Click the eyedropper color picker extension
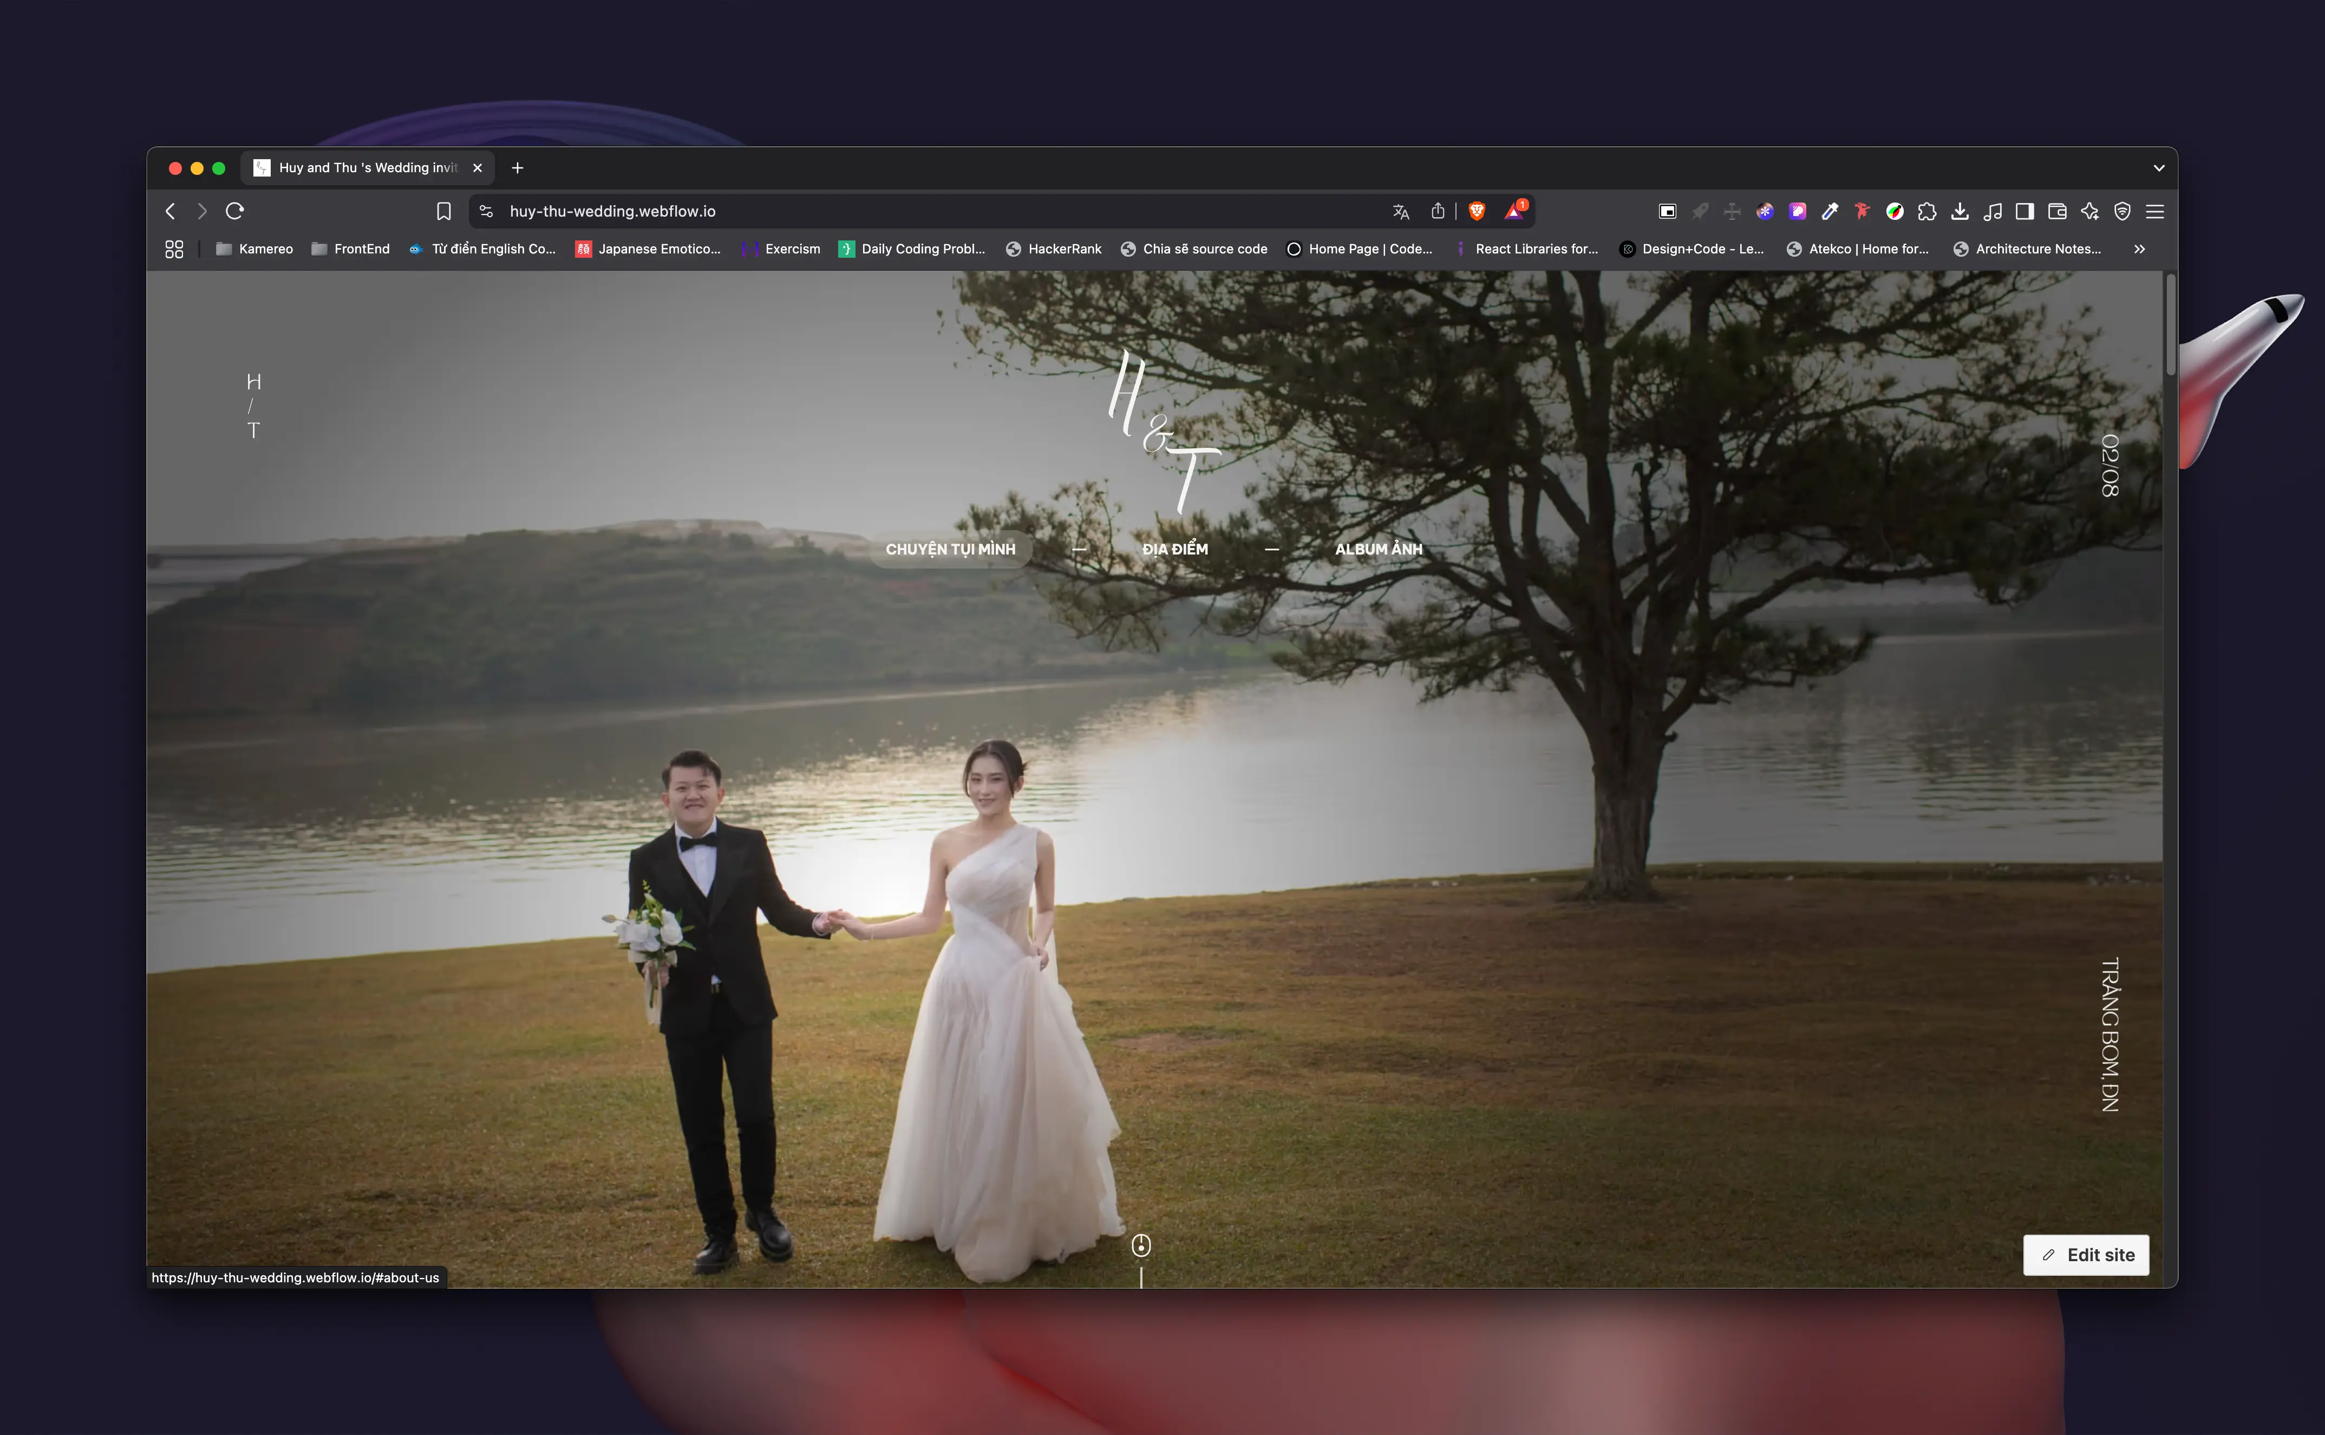The height and width of the screenshot is (1435, 2325). point(1830,211)
